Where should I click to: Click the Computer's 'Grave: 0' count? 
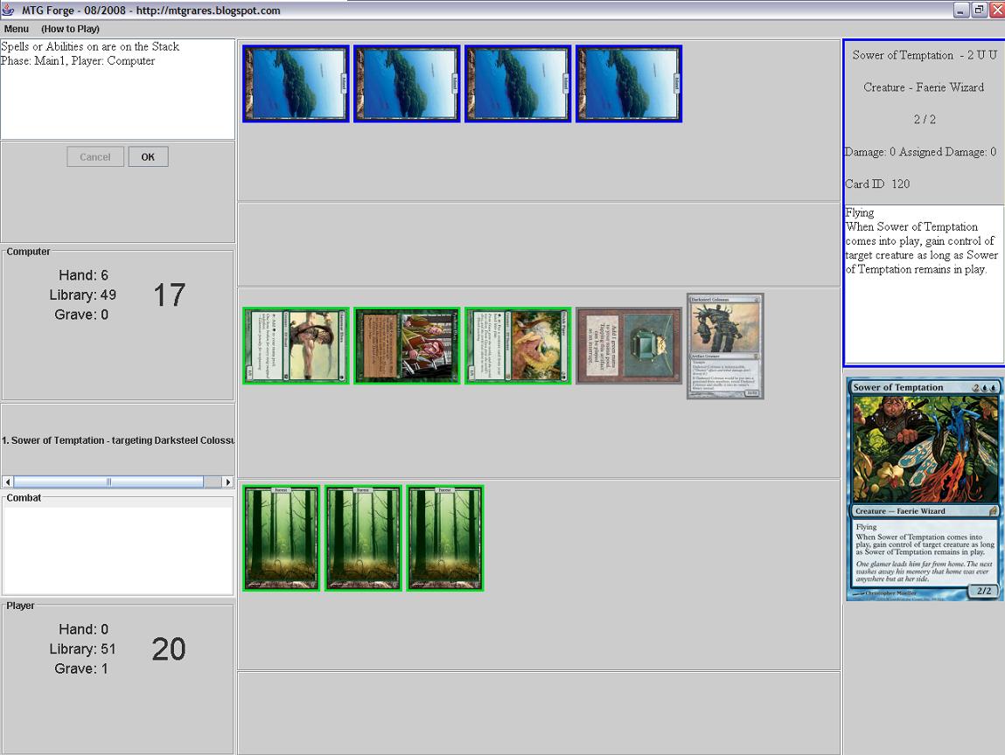(x=81, y=315)
